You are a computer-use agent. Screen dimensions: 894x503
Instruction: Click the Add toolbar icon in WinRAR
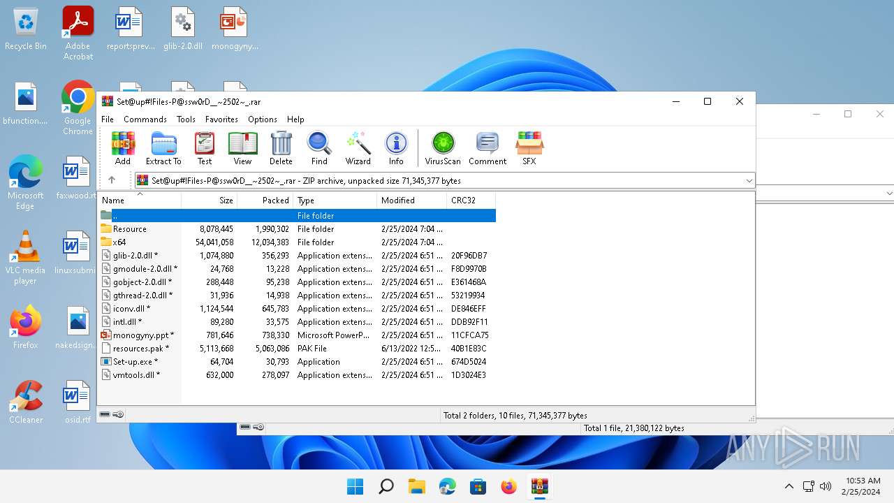click(x=123, y=148)
